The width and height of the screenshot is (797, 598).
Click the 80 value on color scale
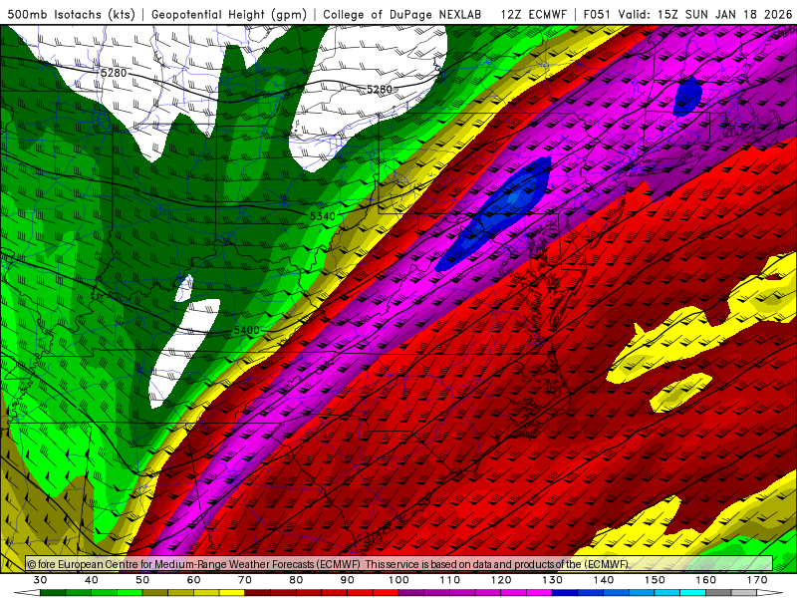(x=296, y=580)
